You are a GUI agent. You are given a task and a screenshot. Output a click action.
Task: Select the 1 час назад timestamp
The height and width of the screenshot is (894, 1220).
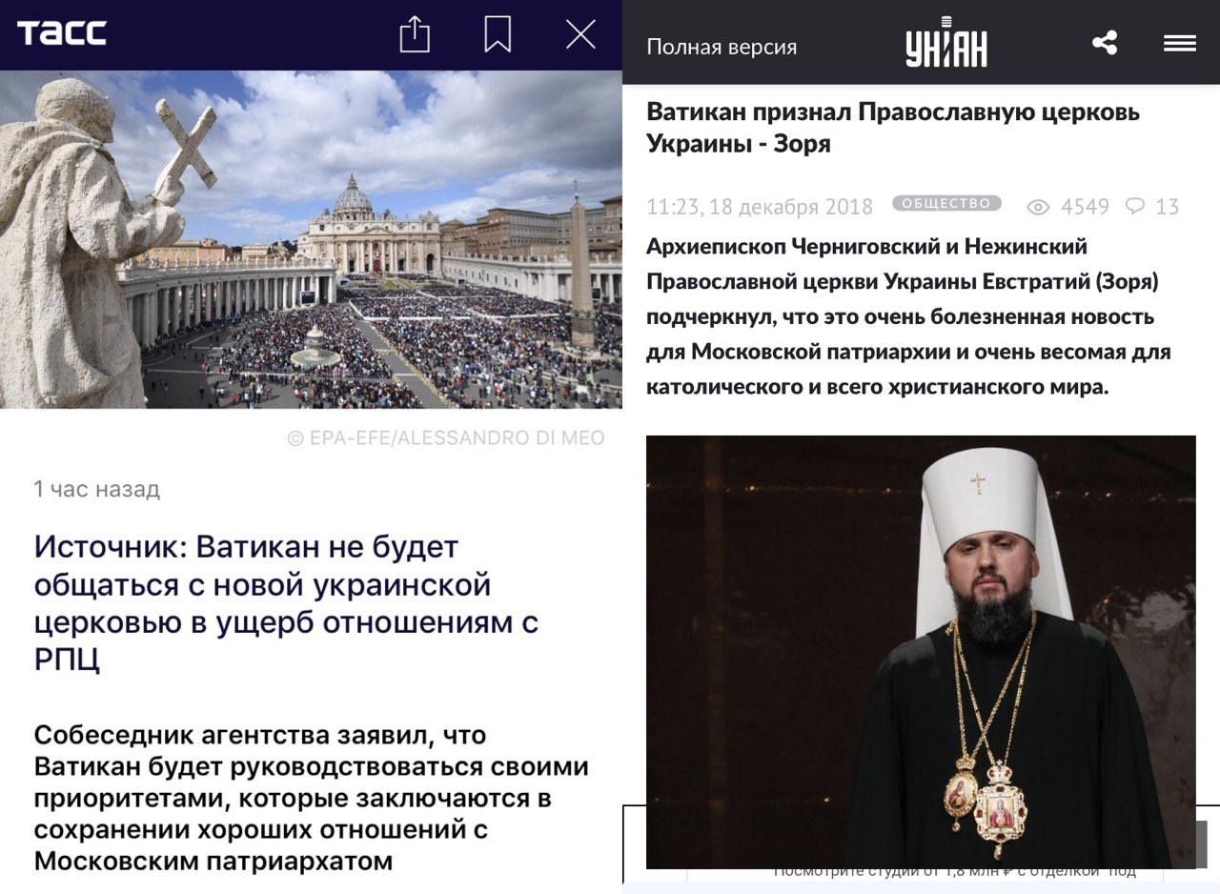(96, 490)
